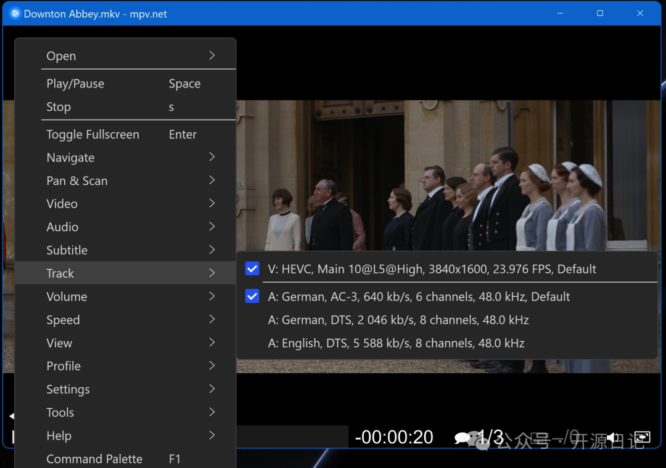Open the Tools menu item
666x468 pixels.
(125, 412)
